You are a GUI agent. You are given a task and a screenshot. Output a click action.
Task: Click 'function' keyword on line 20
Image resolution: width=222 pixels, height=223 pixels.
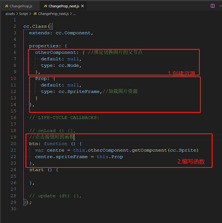click(x=55, y=144)
